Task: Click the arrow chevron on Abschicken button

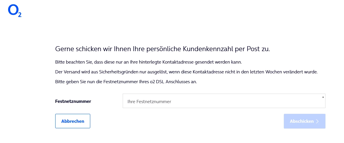Action: pos(317,121)
